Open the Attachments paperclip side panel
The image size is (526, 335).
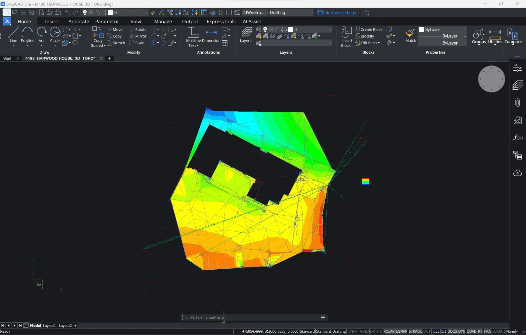pos(517,103)
